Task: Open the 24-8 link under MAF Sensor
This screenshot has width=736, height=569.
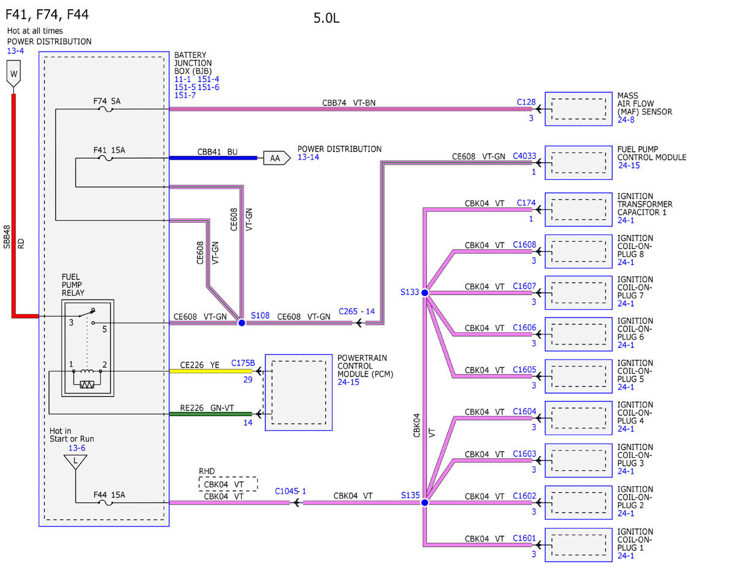Action: pos(626,120)
